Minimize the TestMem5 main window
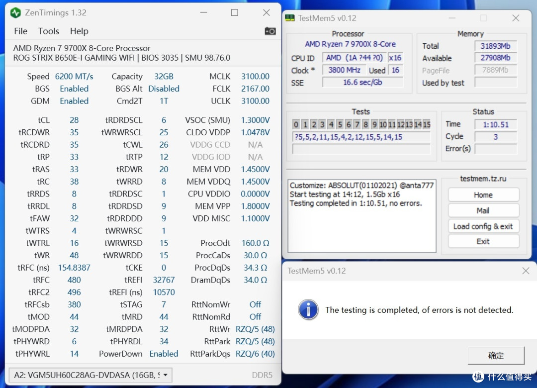This screenshot has width=537, height=388. [452, 18]
